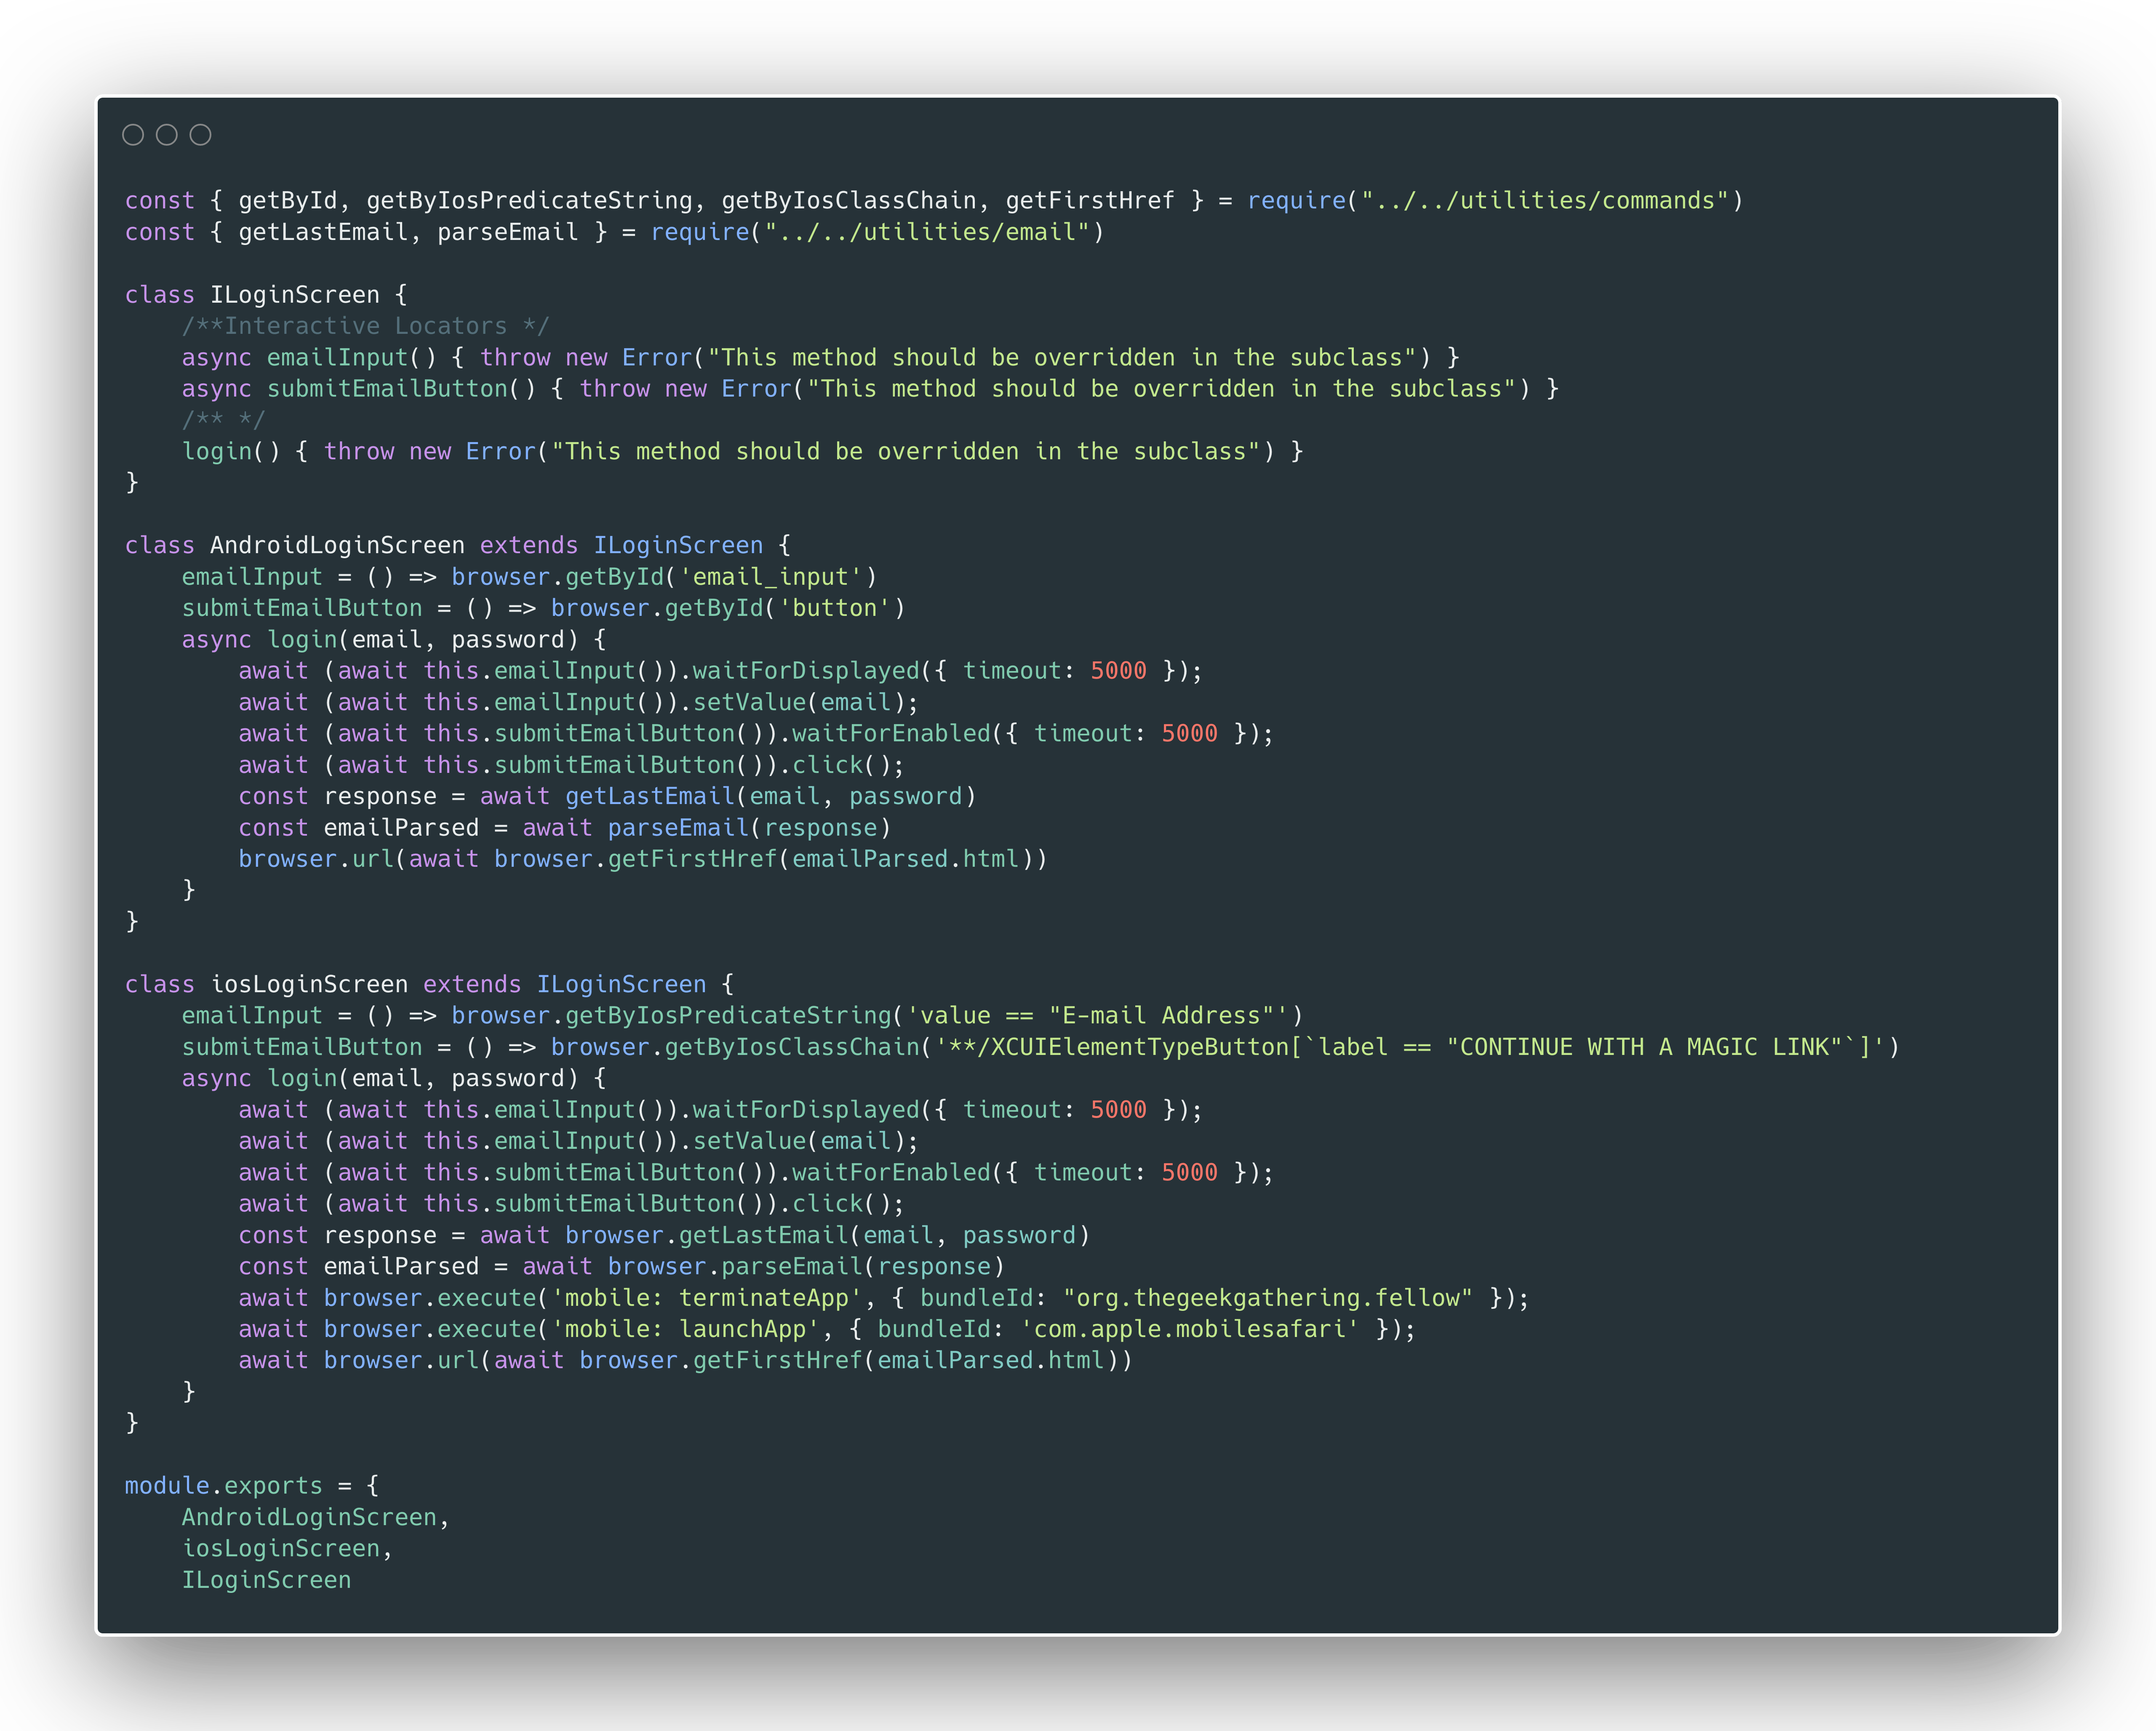This screenshot has height=1731, width=2156.
Task: Click the empty "/** */" comment
Action: (223, 420)
